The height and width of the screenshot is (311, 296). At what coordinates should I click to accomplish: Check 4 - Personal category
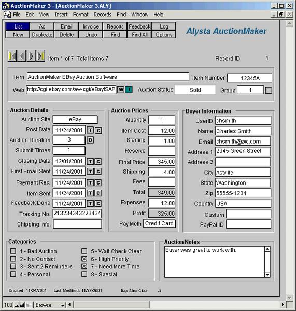coord(13,274)
